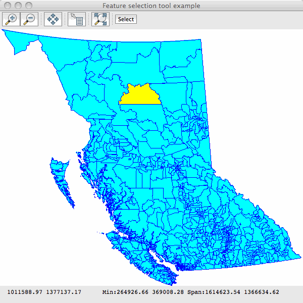The height and width of the screenshot is (303, 303).
Task: Click the cursor coordinates readout 1011588.97
Action: 25,292
